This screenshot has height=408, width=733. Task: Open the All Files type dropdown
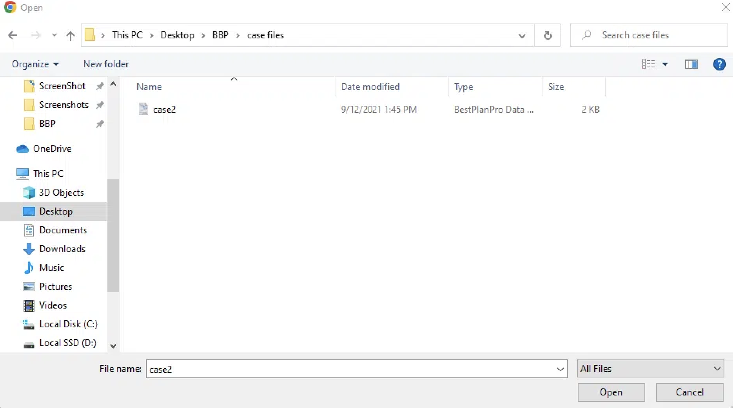pos(650,369)
